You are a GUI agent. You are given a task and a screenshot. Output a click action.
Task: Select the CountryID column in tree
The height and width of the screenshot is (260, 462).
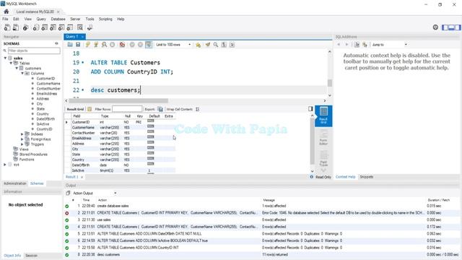click(44, 129)
